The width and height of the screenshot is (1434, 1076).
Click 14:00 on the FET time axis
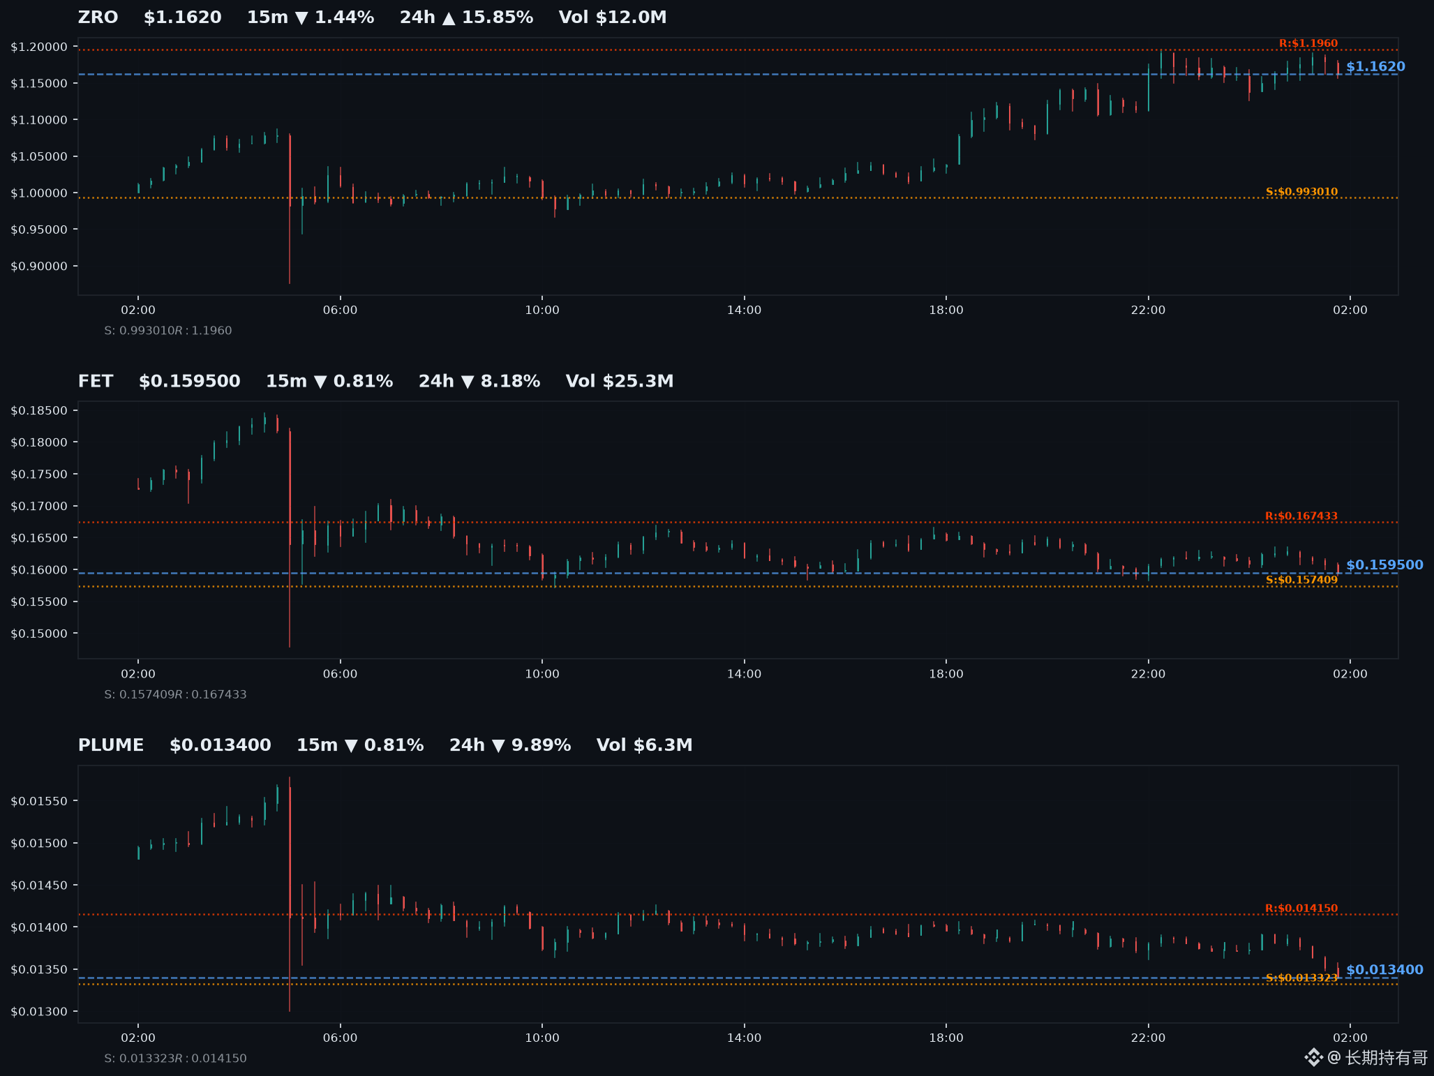[x=744, y=674]
